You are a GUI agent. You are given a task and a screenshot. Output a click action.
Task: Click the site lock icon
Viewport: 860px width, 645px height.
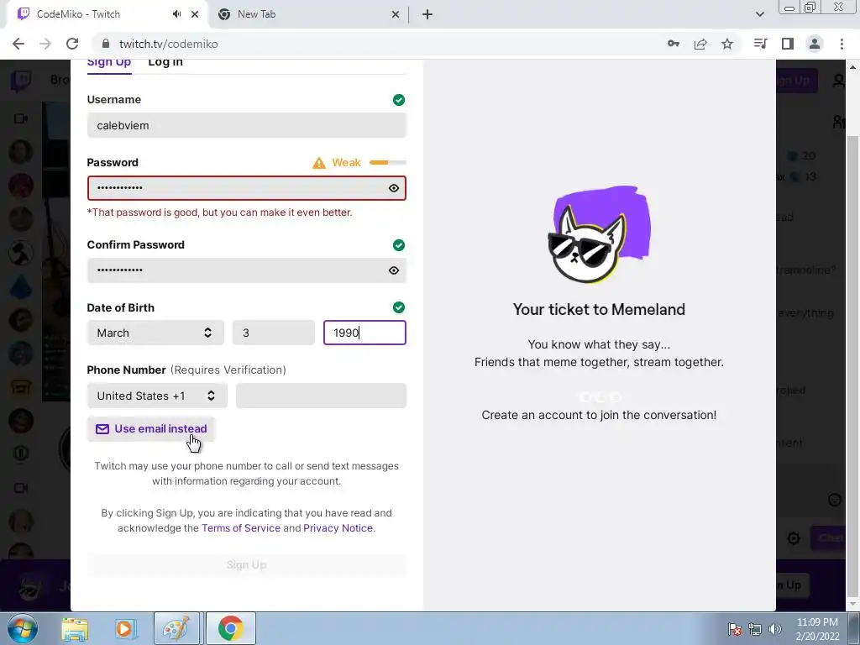tap(107, 44)
